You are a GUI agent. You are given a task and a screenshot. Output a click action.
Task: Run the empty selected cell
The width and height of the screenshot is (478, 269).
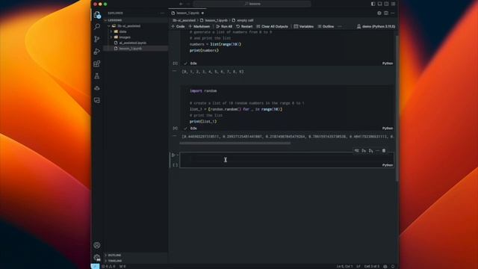click(x=173, y=155)
